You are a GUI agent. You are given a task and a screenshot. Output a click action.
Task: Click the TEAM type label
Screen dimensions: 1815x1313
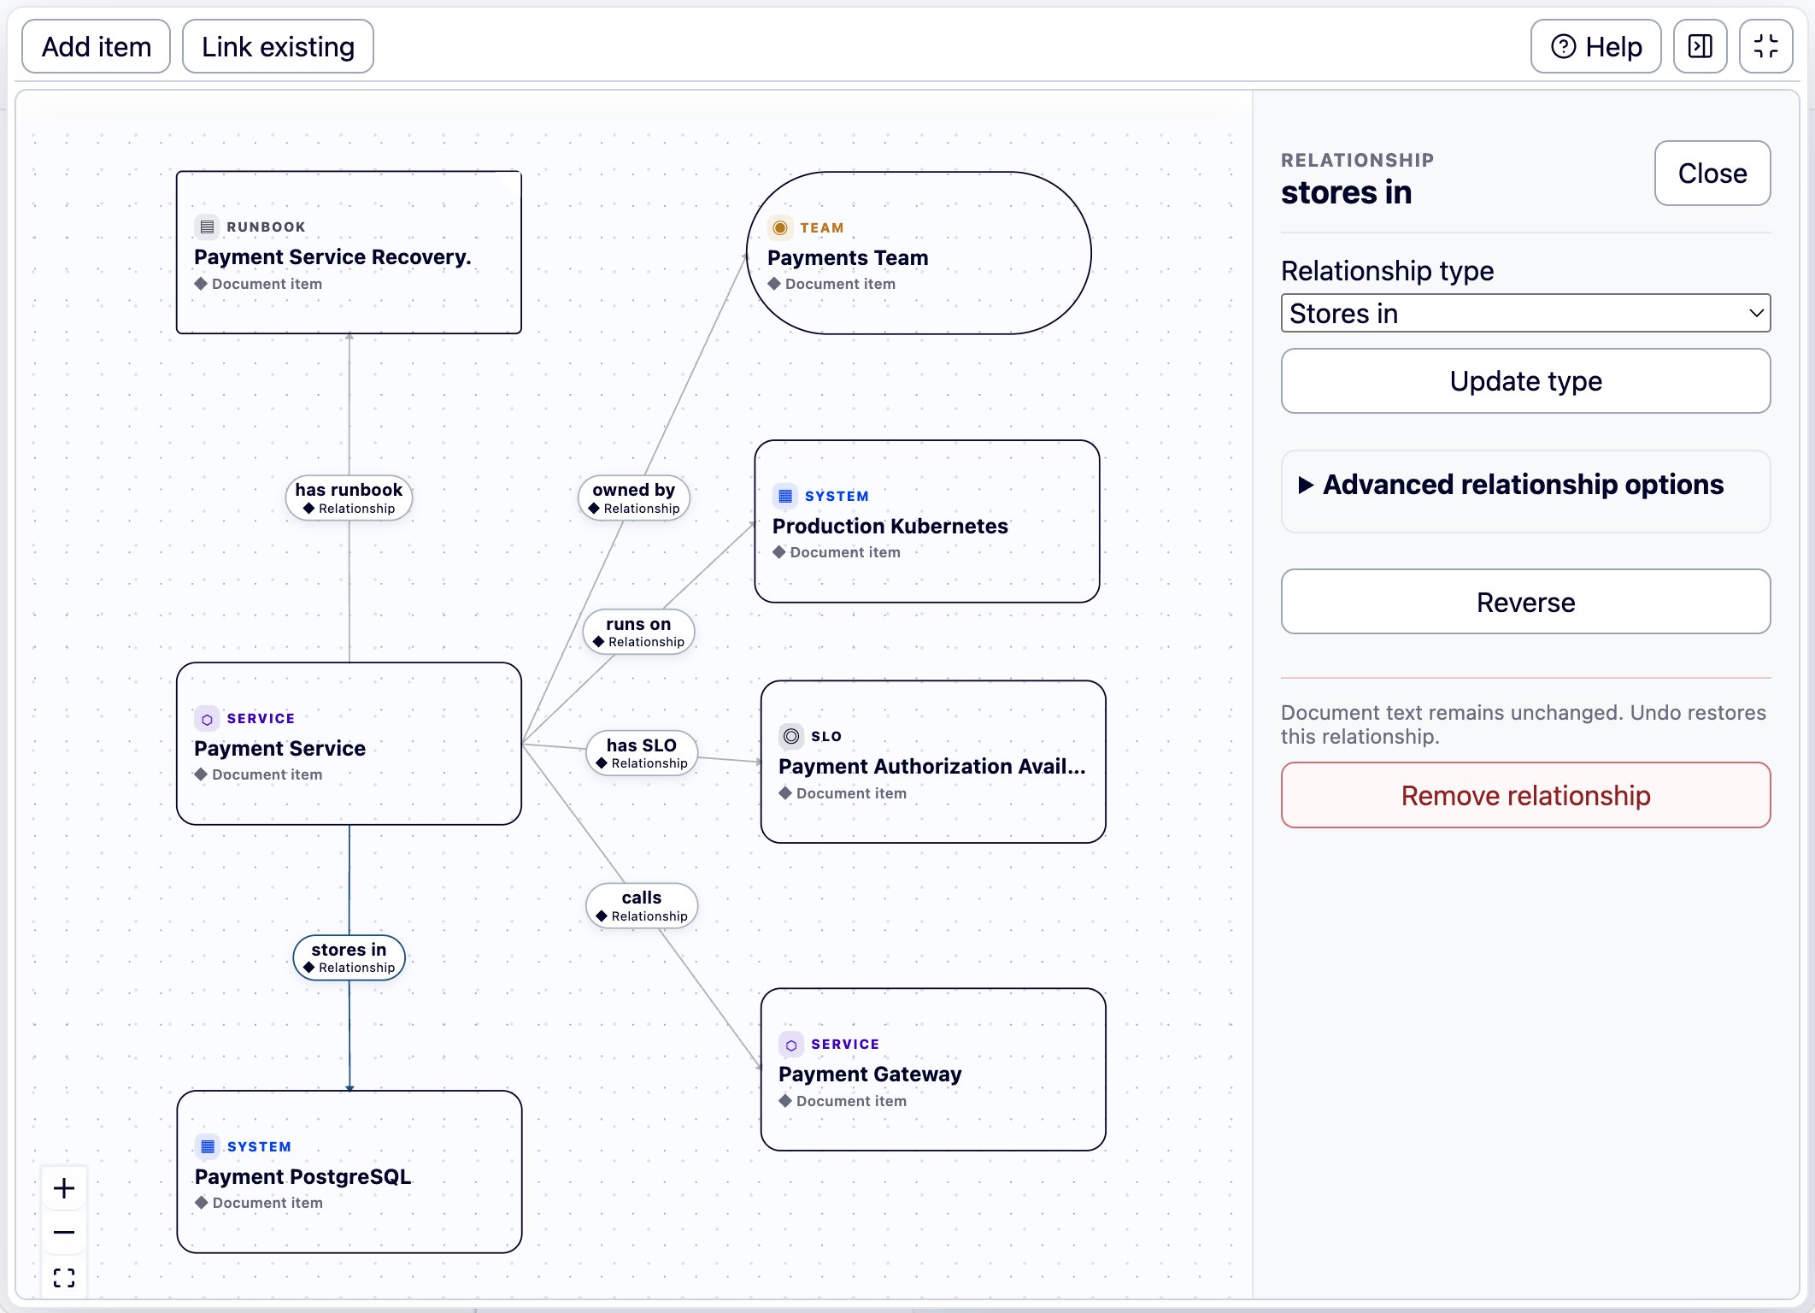click(x=822, y=227)
